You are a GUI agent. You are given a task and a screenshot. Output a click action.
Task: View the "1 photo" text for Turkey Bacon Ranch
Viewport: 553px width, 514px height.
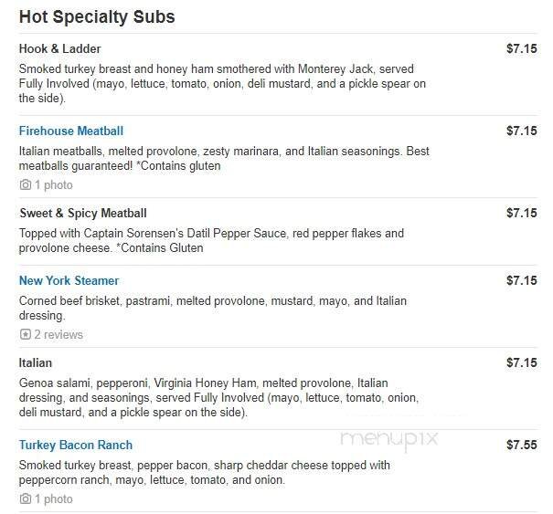click(x=54, y=498)
